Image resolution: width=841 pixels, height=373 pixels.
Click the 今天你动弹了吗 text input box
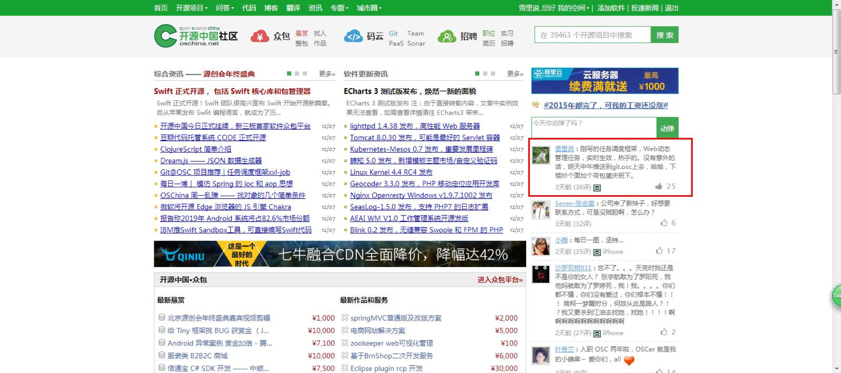pyautogui.click(x=593, y=127)
